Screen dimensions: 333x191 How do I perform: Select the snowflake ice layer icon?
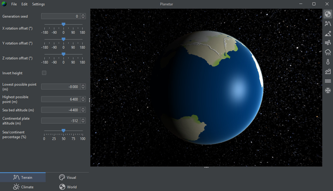pos(328,90)
